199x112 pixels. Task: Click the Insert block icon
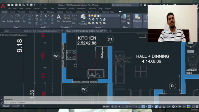pos(124,18)
